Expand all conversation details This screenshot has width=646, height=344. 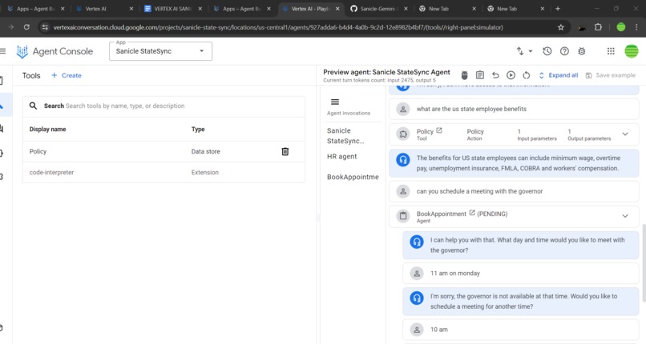pyautogui.click(x=559, y=75)
